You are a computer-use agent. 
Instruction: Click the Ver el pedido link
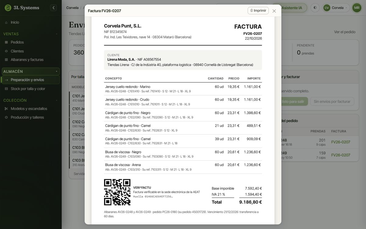[345, 32]
